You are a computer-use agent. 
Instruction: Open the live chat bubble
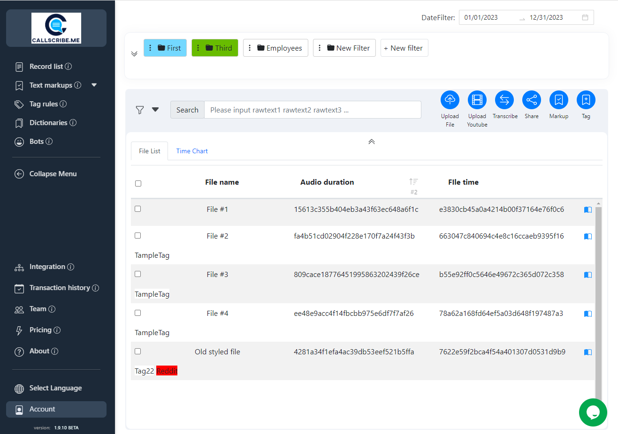coord(593,412)
